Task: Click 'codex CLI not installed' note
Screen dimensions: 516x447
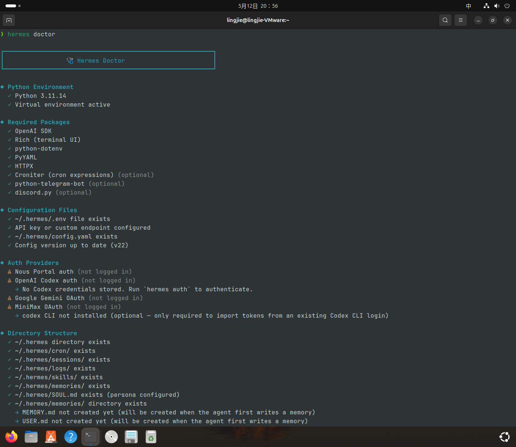Action: click(x=205, y=316)
